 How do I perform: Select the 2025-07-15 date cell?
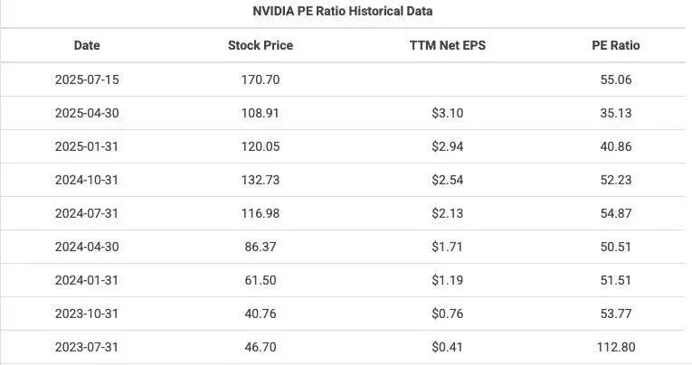pyautogui.click(x=87, y=80)
